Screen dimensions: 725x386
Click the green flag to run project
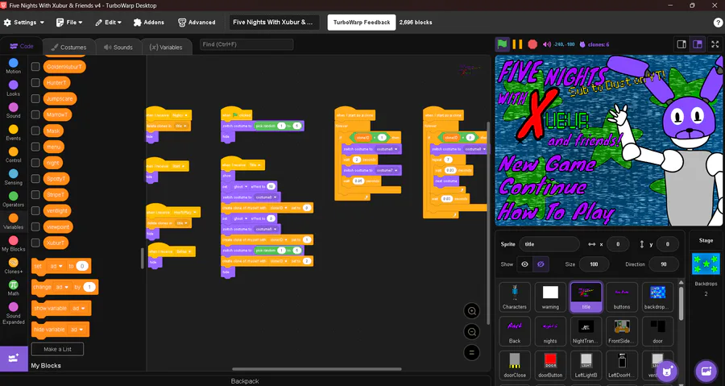502,44
